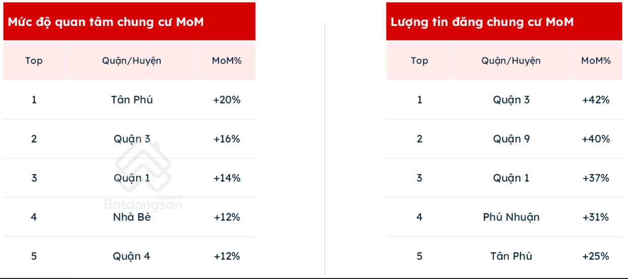The image size is (628, 279).
Task: Select Quận 4 district cell
Action: click(132, 256)
